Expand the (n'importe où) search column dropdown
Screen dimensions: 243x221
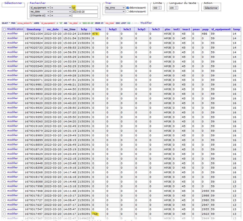tap(40, 15)
